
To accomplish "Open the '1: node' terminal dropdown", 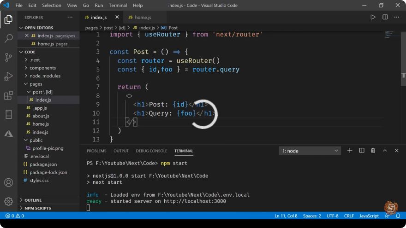I will (x=310, y=151).
